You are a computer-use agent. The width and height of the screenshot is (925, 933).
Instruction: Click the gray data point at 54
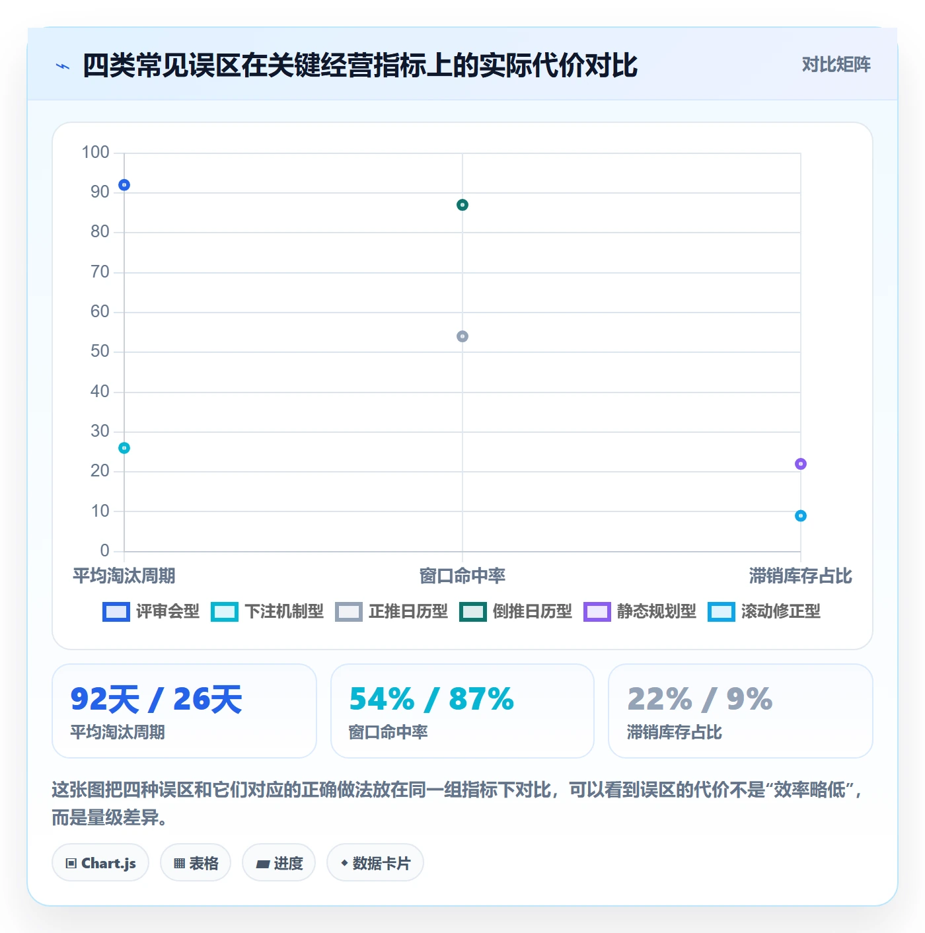tap(462, 336)
